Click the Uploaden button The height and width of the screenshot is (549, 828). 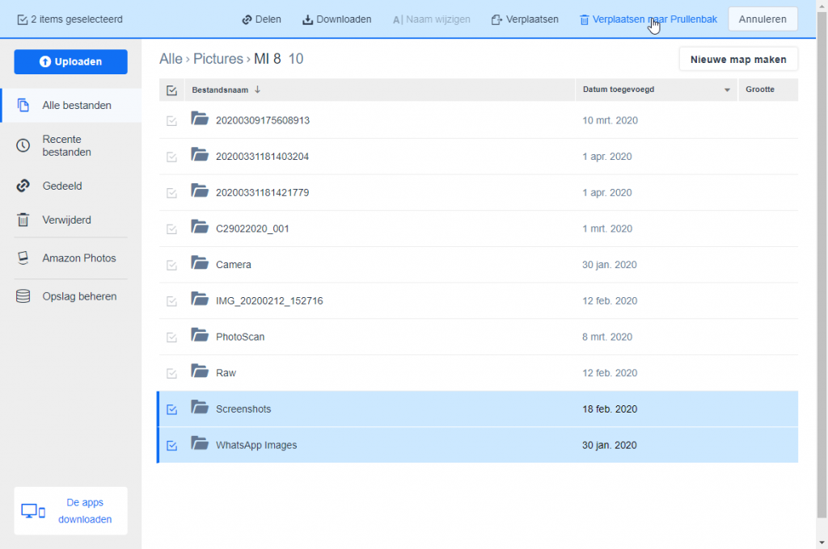click(x=70, y=61)
